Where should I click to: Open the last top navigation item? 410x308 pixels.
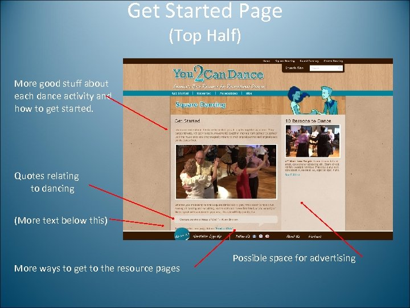[x=333, y=61]
